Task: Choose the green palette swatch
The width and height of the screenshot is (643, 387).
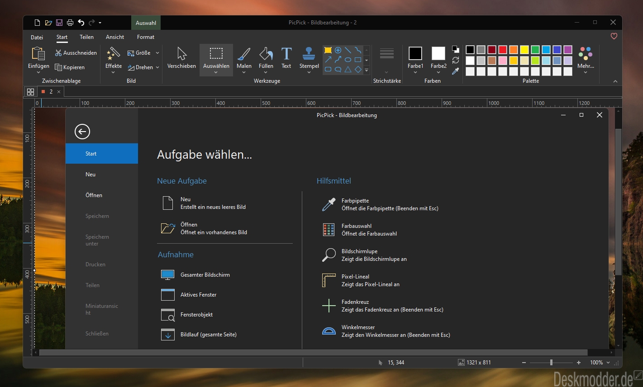Action: click(x=535, y=50)
